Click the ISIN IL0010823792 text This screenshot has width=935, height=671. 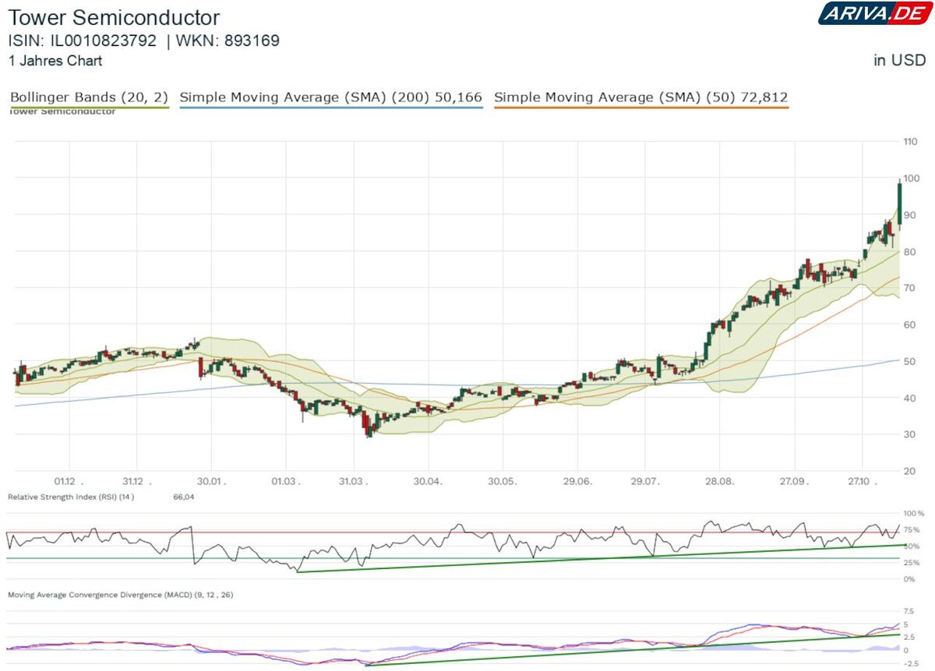click(x=83, y=40)
